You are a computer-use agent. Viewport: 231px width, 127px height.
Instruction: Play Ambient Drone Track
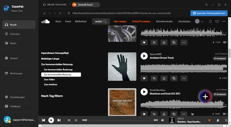(x=144, y=56)
